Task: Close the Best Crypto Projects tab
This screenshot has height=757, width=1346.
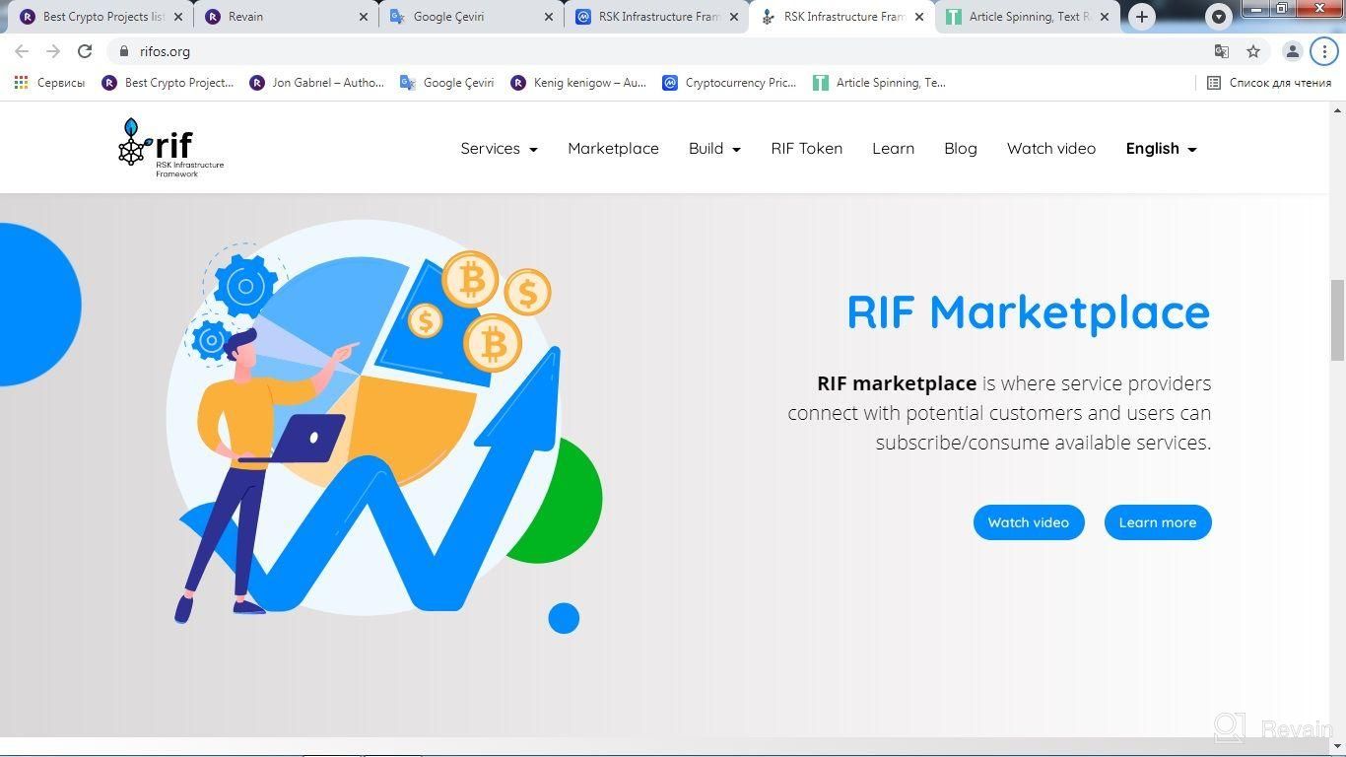Action: pyautogui.click(x=177, y=17)
